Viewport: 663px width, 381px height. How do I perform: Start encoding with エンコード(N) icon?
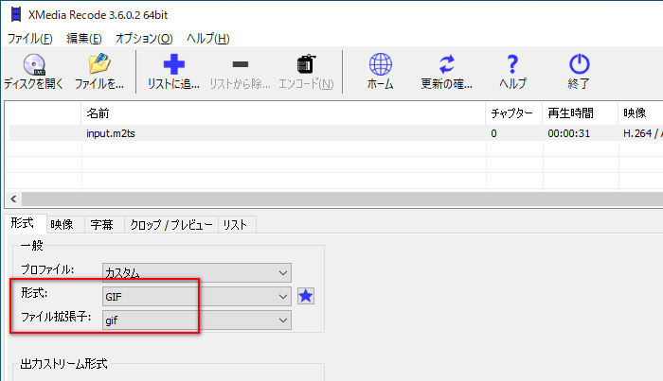tap(306, 64)
